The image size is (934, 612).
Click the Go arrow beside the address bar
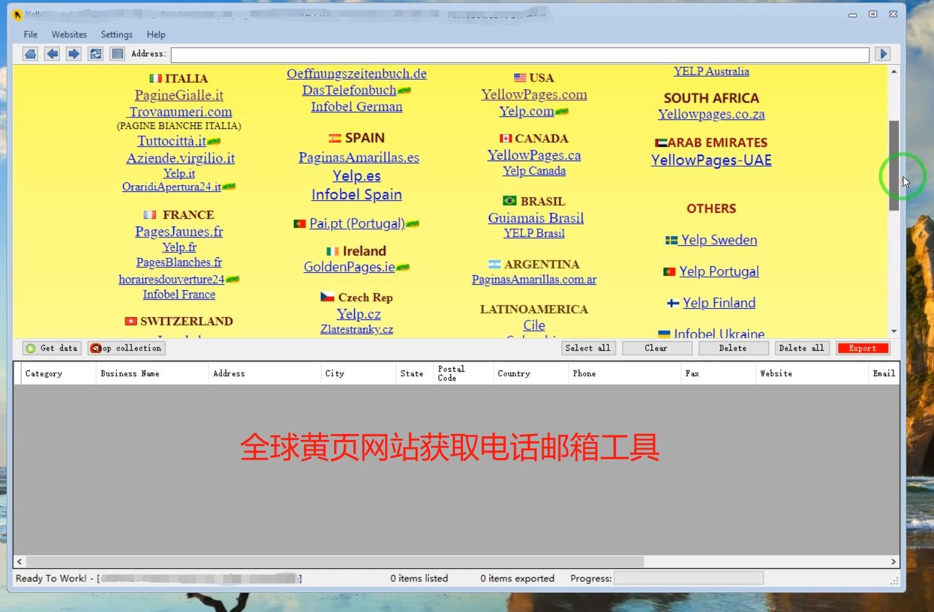(x=882, y=53)
